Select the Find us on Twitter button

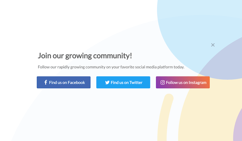click(x=123, y=82)
